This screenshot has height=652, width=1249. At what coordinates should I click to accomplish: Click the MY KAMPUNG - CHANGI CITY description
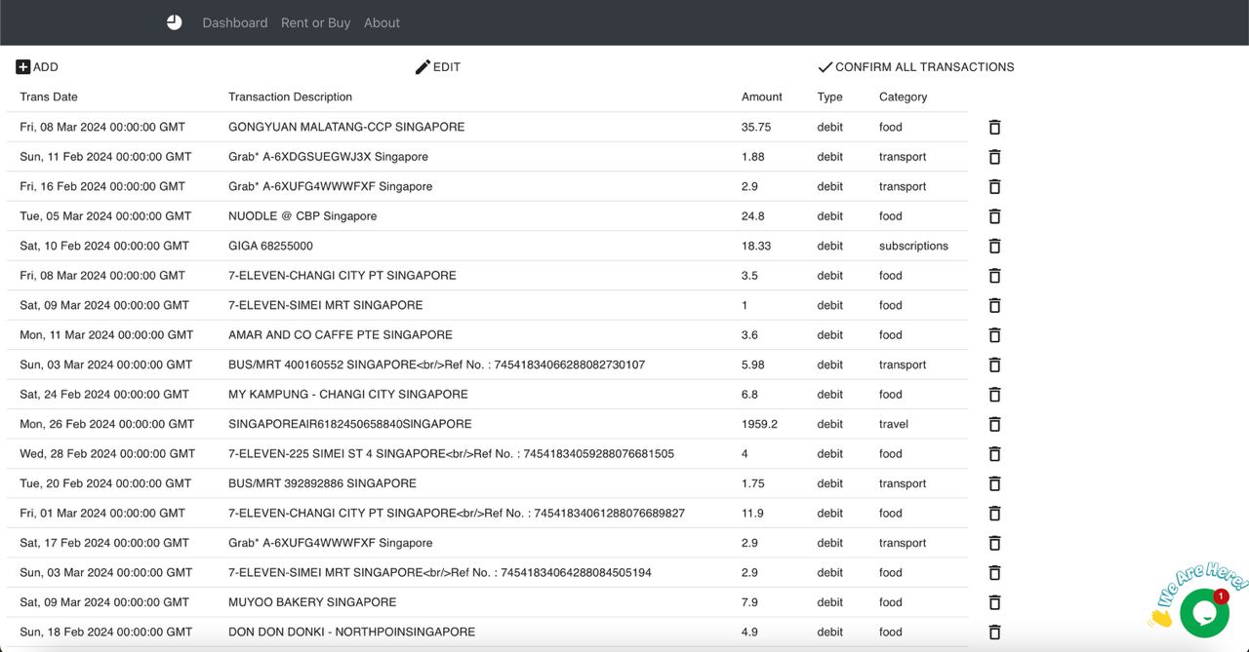[x=348, y=394]
